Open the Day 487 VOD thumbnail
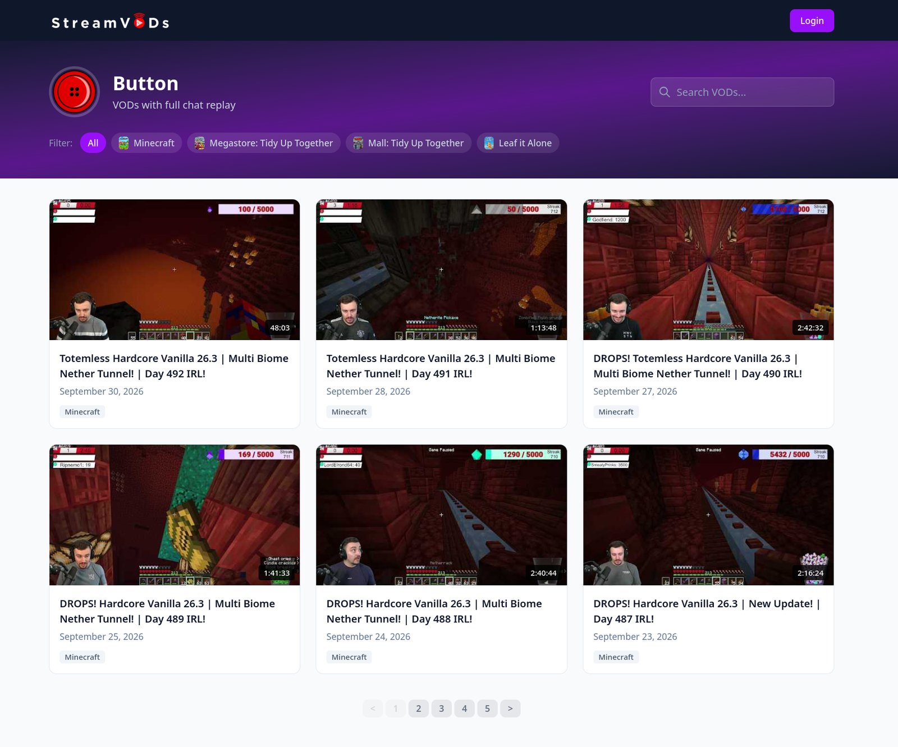The width and height of the screenshot is (898, 747). (708, 515)
